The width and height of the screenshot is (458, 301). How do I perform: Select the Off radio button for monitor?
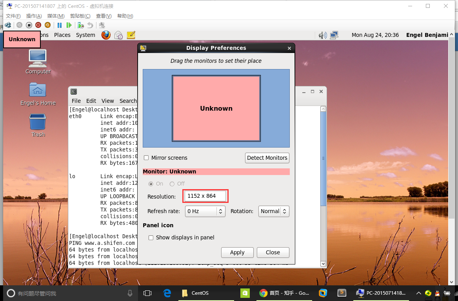172,184
